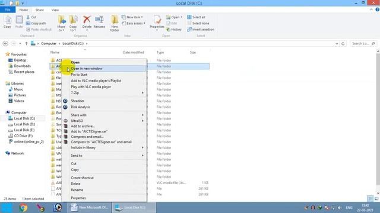Click Paste shortcut in ribbon

pos(39,30)
